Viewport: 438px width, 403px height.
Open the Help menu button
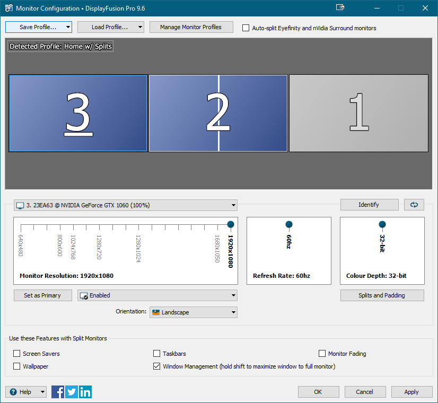[x=26, y=392]
